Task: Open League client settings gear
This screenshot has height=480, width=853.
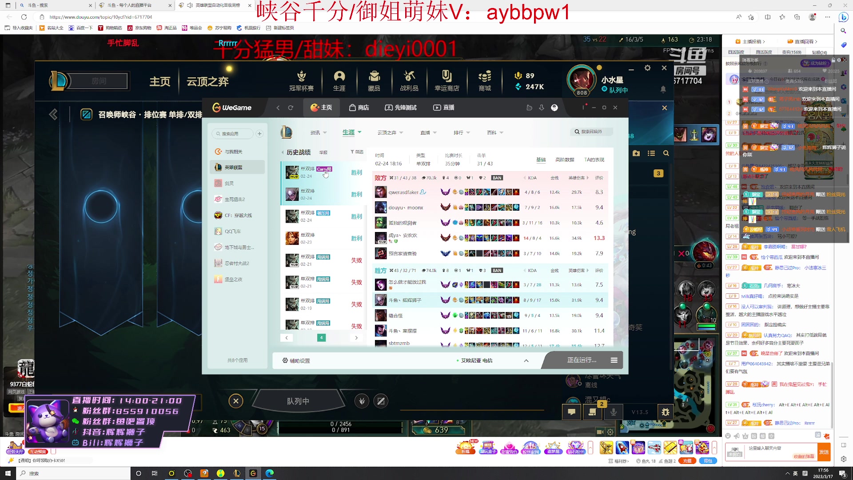Action: 647,68
